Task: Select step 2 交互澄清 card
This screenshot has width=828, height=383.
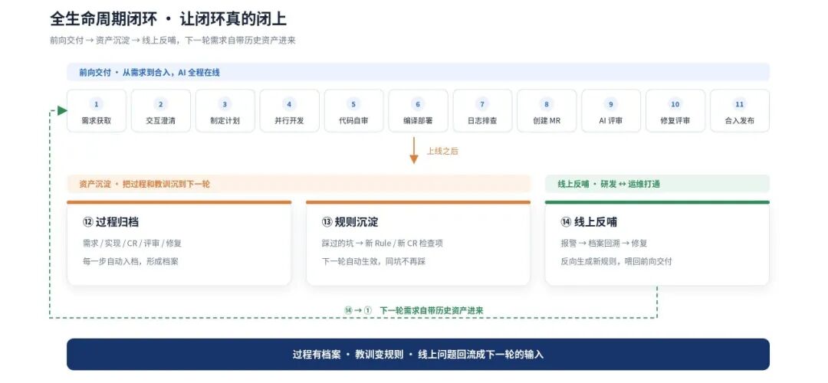Action: [161, 111]
